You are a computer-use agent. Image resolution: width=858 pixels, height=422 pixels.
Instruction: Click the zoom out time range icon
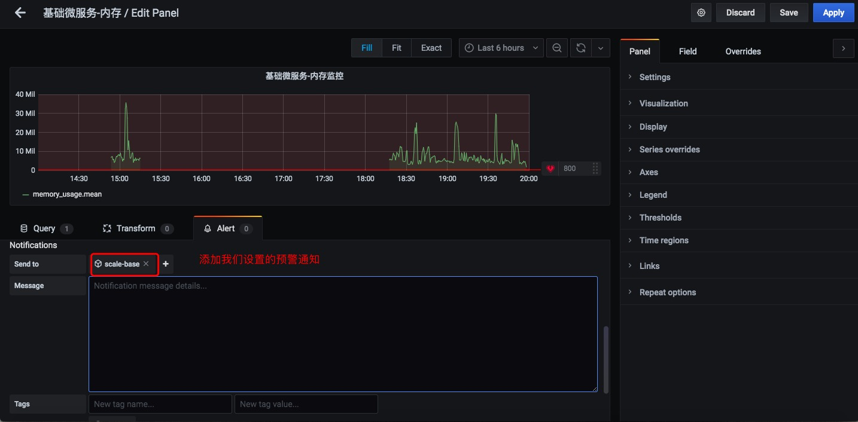click(557, 48)
